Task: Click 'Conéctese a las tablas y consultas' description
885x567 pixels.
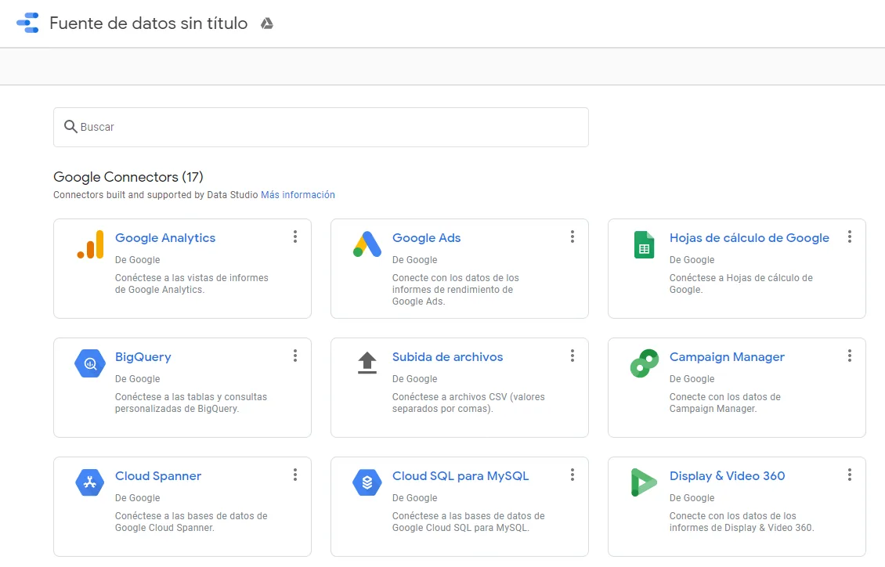Action: pyautogui.click(x=191, y=403)
